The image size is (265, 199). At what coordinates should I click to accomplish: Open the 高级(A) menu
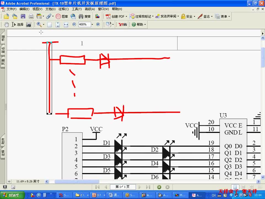tap(90, 9)
